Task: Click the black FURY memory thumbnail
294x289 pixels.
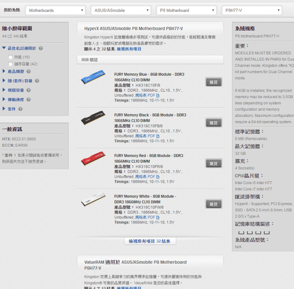Action: coord(93,117)
